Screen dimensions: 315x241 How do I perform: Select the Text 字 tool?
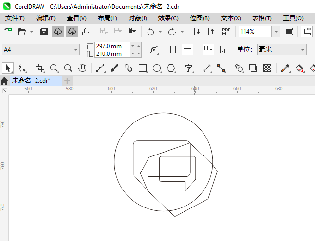point(189,68)
